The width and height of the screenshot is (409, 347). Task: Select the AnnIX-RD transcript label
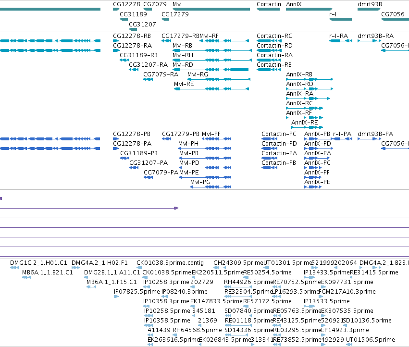[299, 84]
